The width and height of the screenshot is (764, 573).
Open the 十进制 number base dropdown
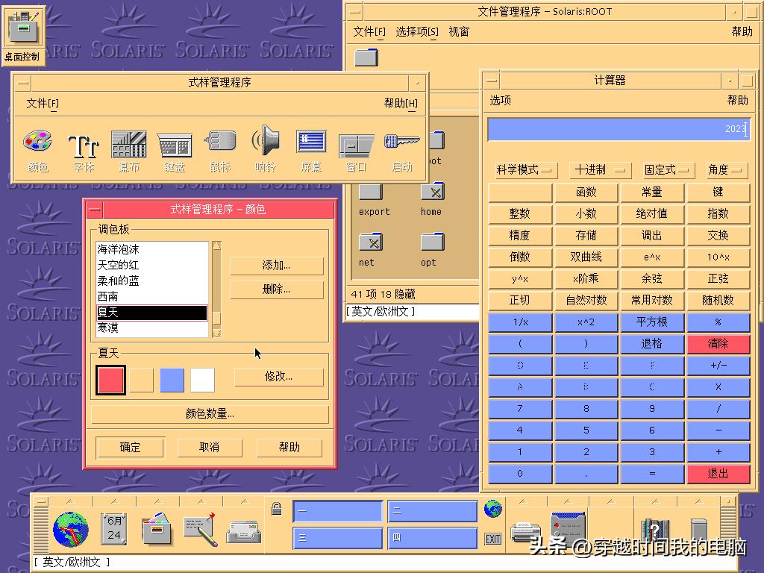[601, 170]
